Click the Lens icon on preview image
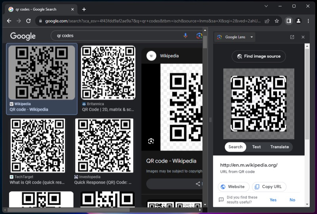Screen dimensions: 317x214 [151, 141]
